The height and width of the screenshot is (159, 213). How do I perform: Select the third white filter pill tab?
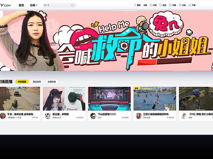pos(52,82)
